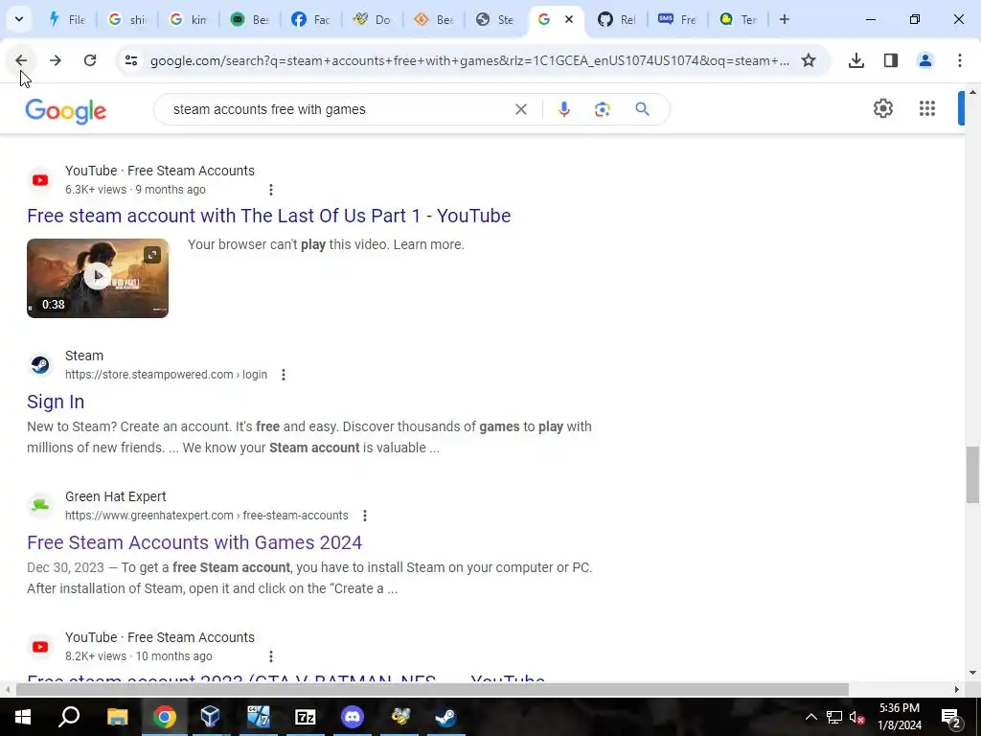
Task: Open the Windows Start menu
Action: (23, 717)
